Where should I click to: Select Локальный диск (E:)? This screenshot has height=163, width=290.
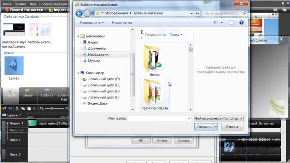pyautogui.click(x=104, y=91)
